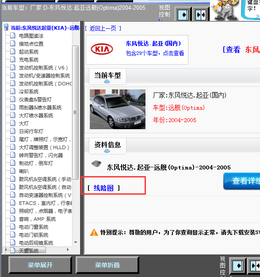Viewport: 260px width, 277px height.
Task: Click the page icon beside 喇叭
Action: coord(12,171)
